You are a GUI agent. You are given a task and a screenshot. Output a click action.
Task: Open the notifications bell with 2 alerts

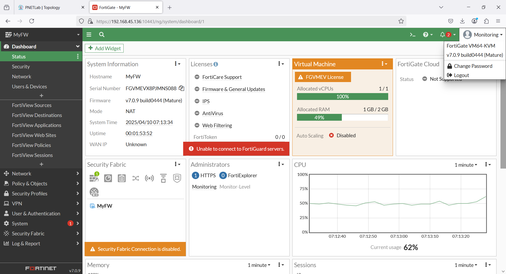coord(447,34)
